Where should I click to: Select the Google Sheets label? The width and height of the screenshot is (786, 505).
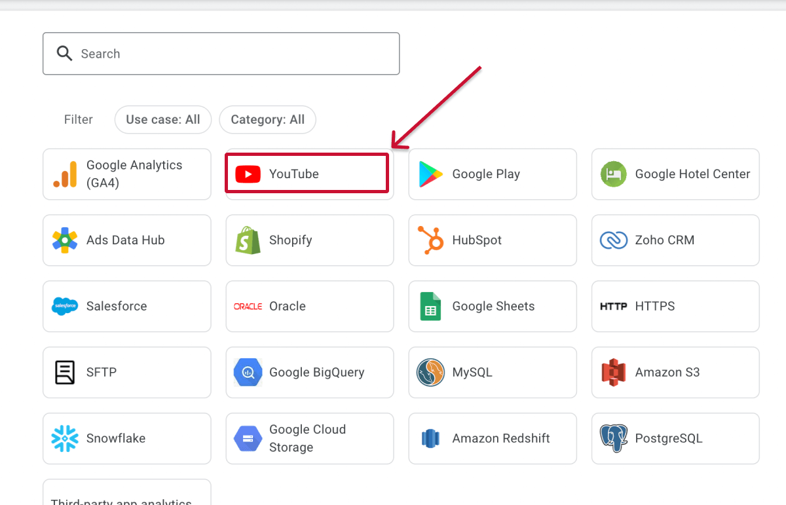point(493,307)
